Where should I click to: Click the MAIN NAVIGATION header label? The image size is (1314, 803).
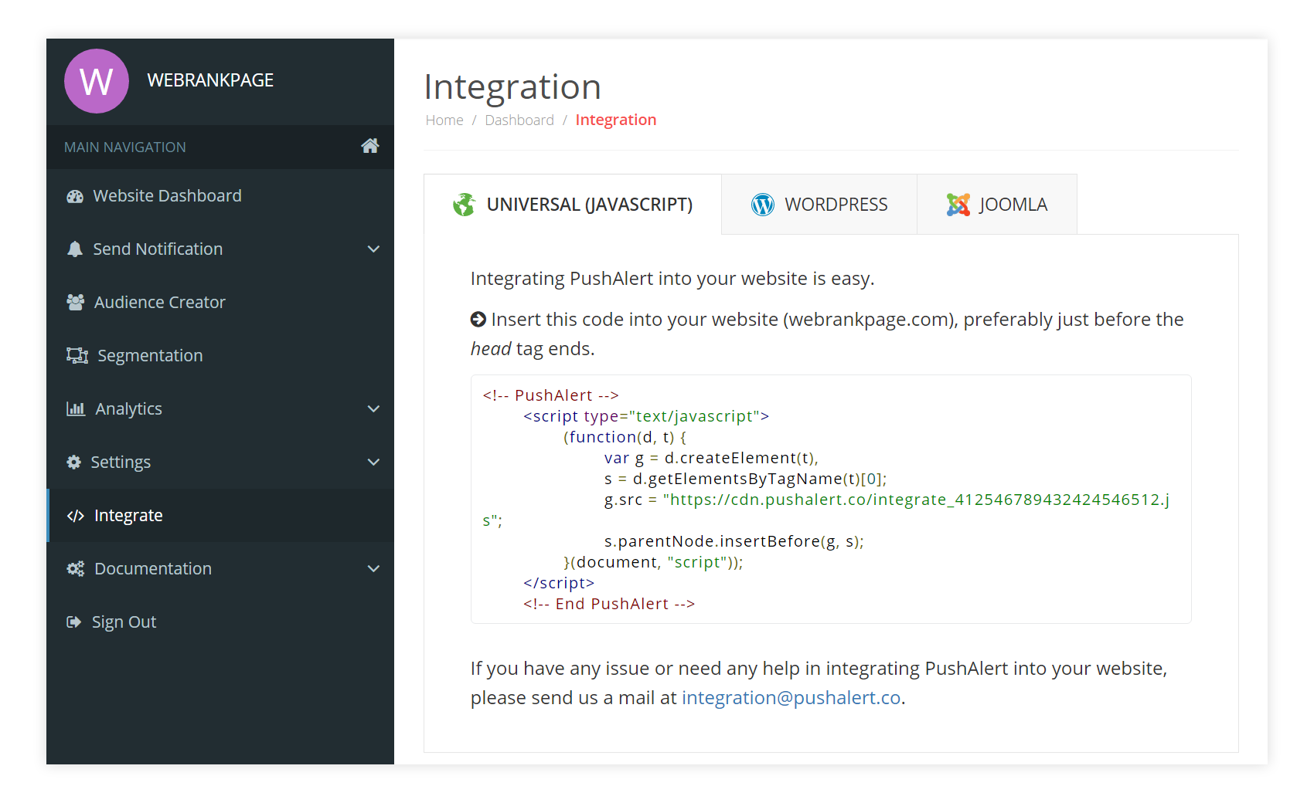[125, 147]
